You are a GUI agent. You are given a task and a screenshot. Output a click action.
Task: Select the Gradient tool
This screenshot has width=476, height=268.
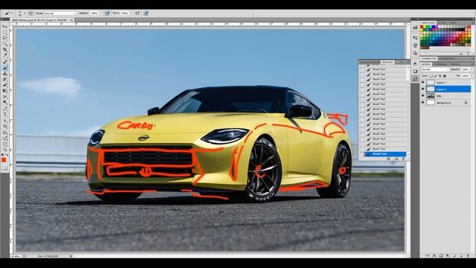pyautogui.click(x=5, y=91)
